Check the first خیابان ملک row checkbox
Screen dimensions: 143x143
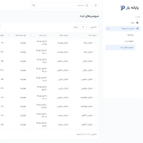(x=95, y=43)
